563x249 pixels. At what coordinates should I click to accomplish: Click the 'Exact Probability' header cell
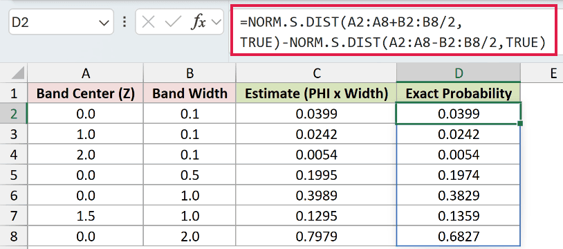coord(459,93)
